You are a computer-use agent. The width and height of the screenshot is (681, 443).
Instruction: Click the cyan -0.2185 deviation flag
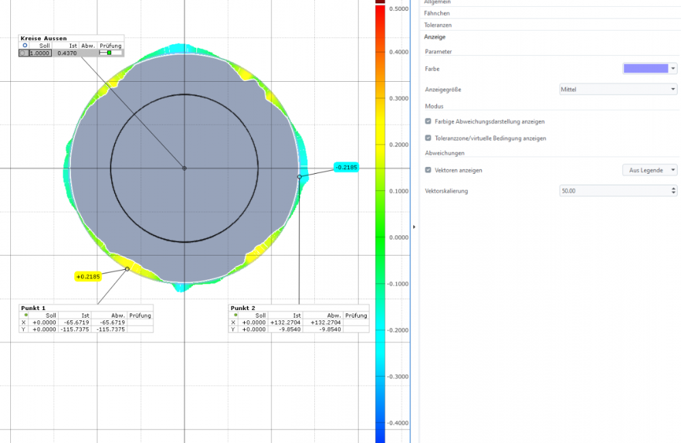[346, 167]
